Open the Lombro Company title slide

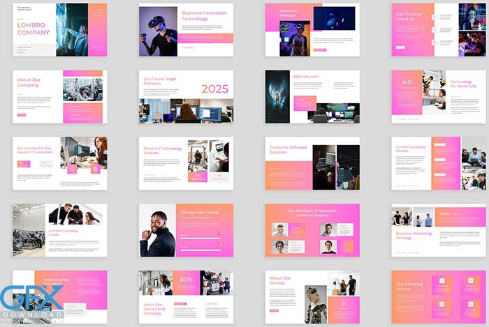tap(59, 29)
